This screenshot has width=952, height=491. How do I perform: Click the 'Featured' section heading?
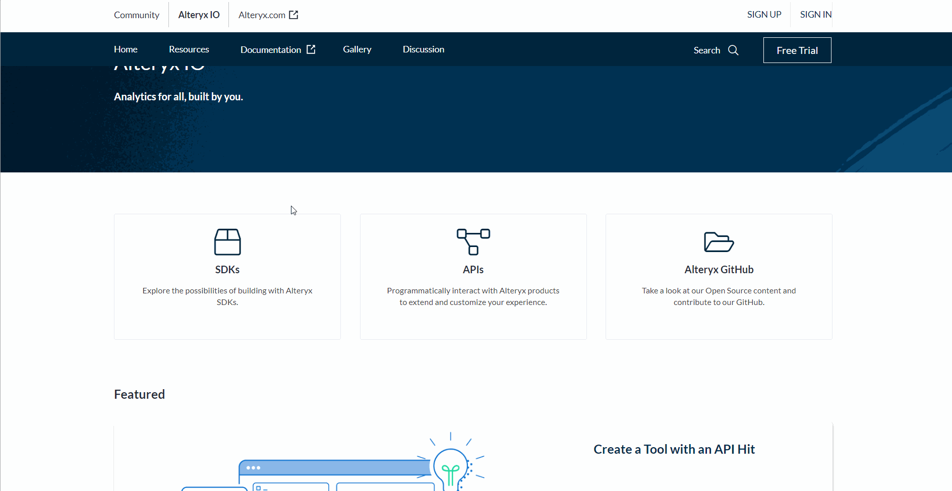click(x=140, y=394)
